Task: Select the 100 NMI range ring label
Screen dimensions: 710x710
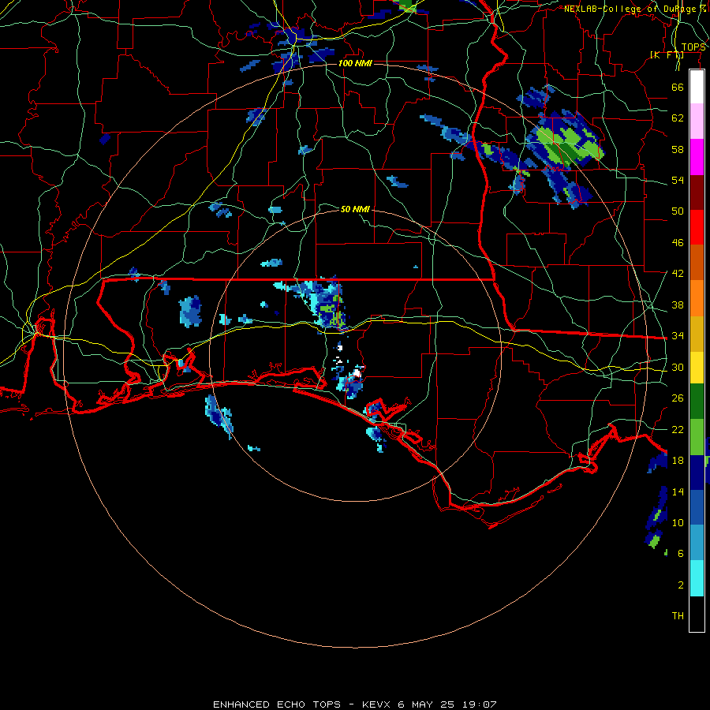Action: [x=355, y=63]
